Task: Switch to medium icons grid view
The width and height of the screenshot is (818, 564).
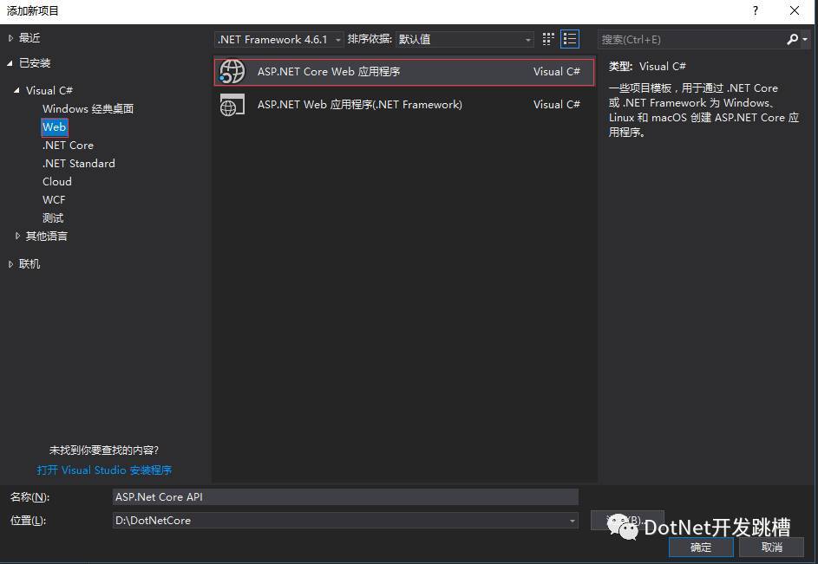Action: click(x=547, y=39)
